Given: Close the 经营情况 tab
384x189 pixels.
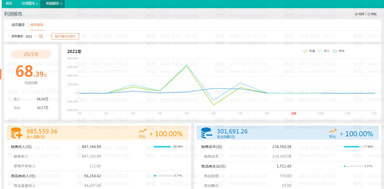Looking at the screenshot, I should pos(37,4).
